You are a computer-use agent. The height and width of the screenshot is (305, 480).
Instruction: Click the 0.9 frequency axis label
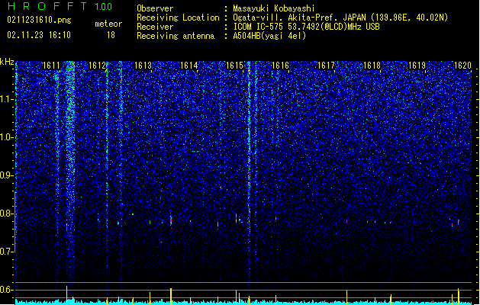click(x=7, y=175)
